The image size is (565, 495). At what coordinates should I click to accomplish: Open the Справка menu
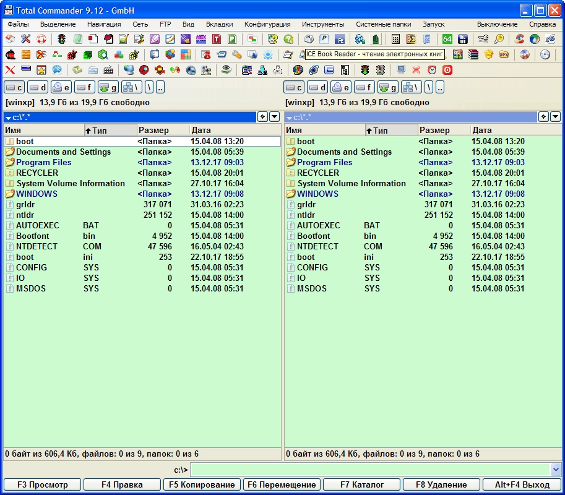(x=542, y=24)
